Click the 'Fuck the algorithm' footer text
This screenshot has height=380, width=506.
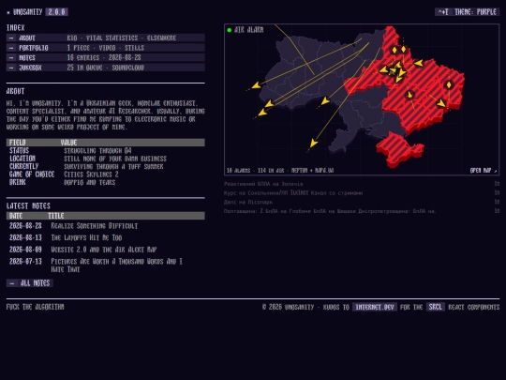[36, 307]
